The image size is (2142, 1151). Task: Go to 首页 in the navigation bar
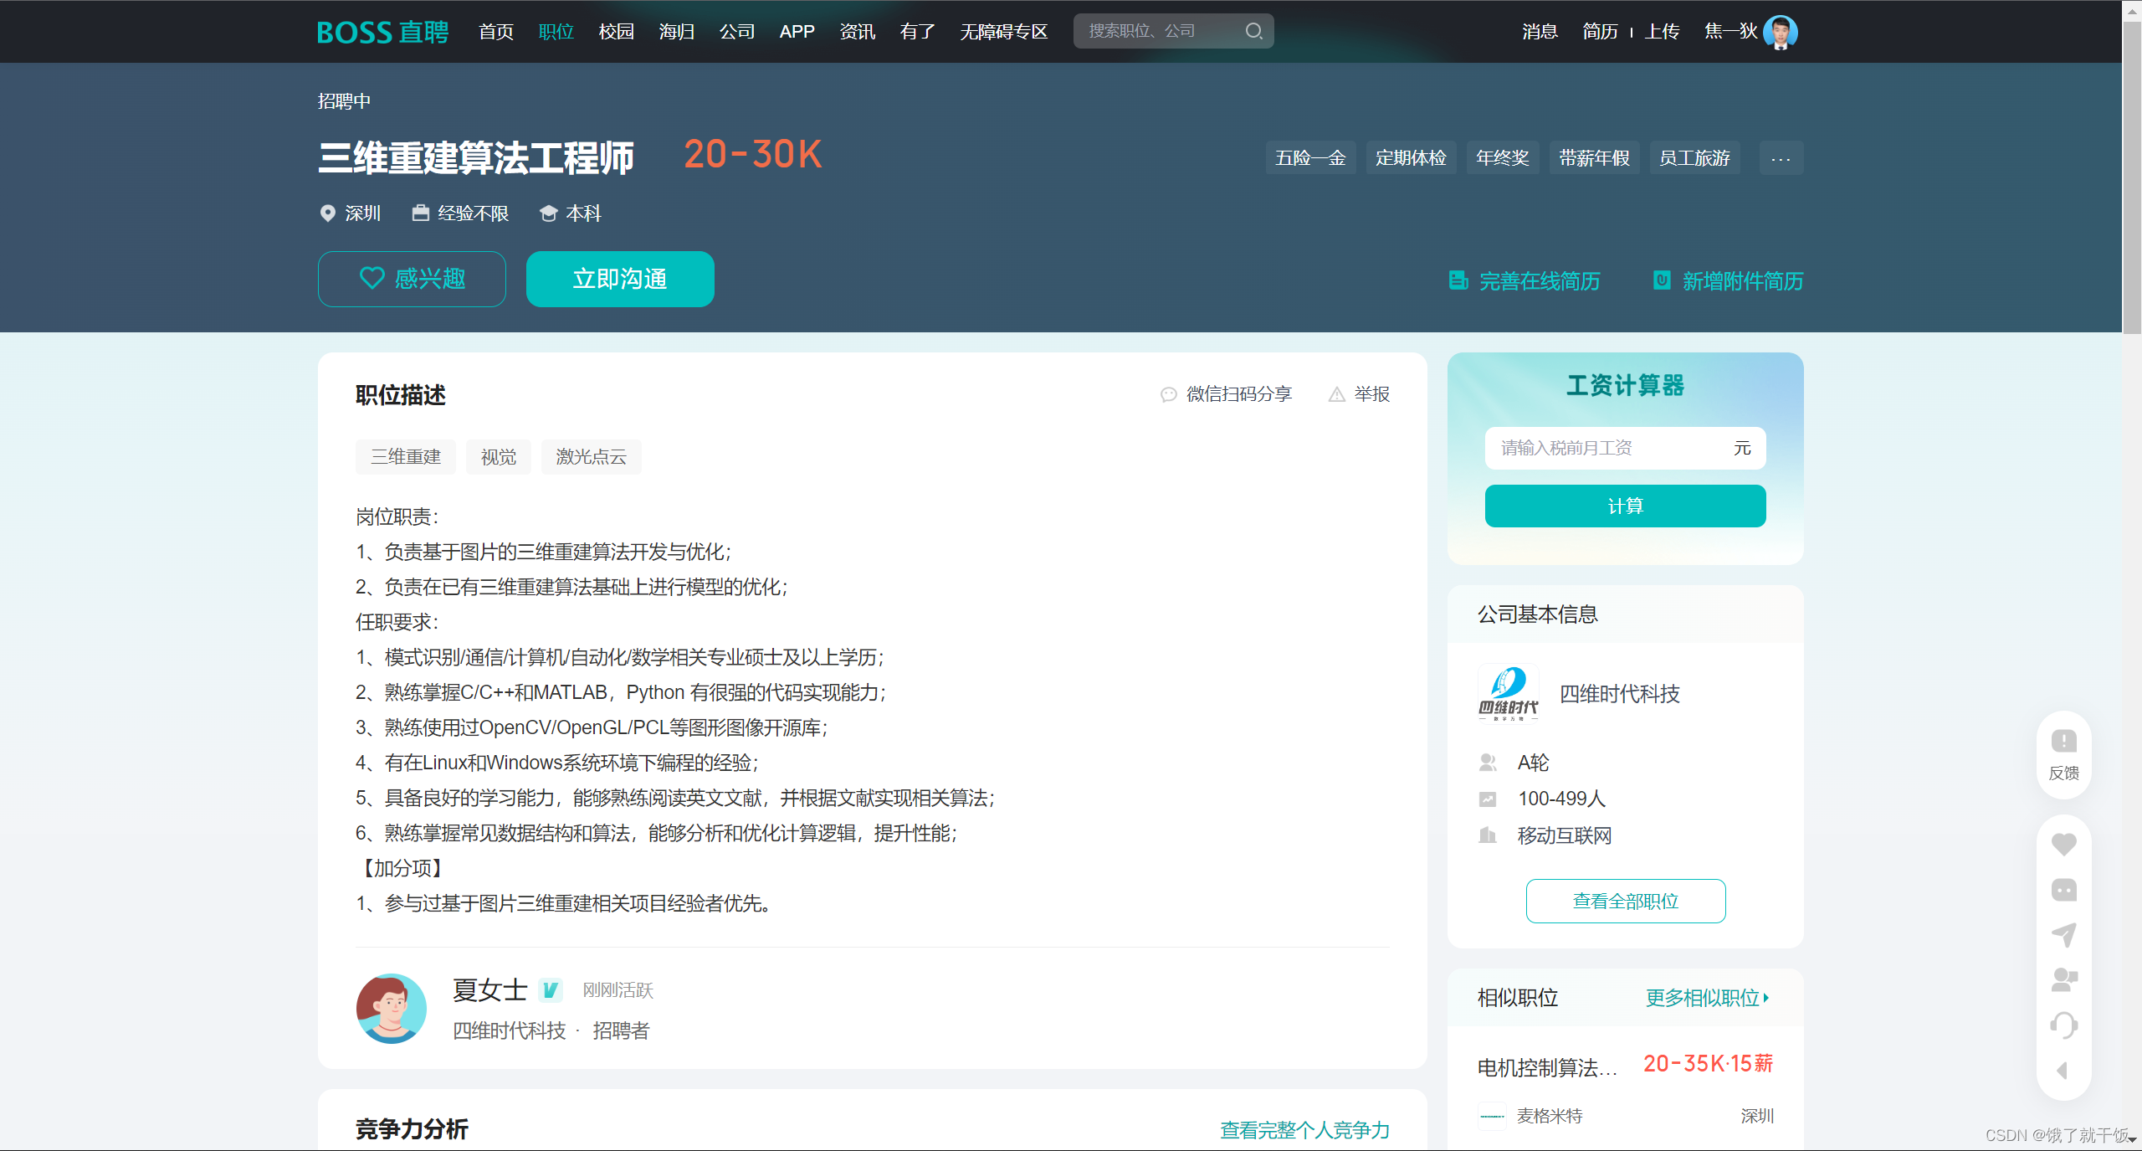pyautogui.click(x=496, y=32)
